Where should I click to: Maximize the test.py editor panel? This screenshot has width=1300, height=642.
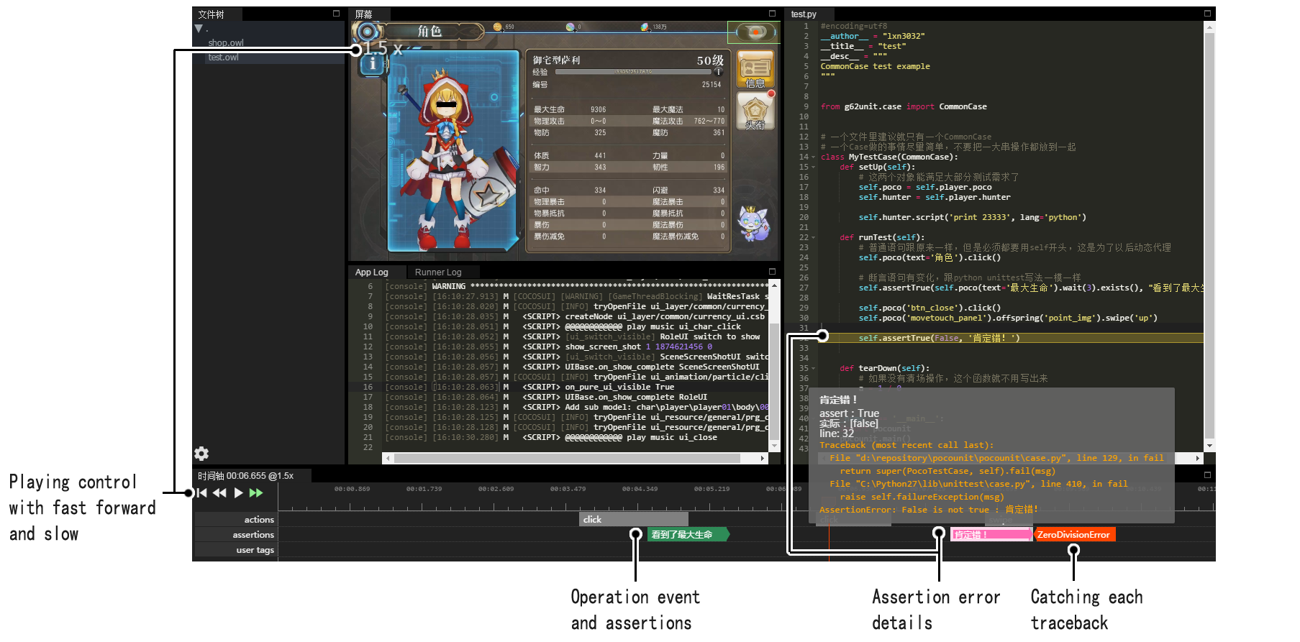[x=1207, y=14]
